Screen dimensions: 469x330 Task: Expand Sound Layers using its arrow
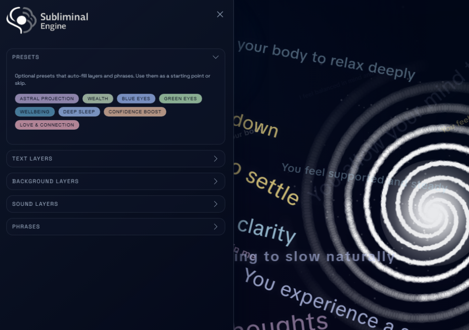tap(215, 204)
